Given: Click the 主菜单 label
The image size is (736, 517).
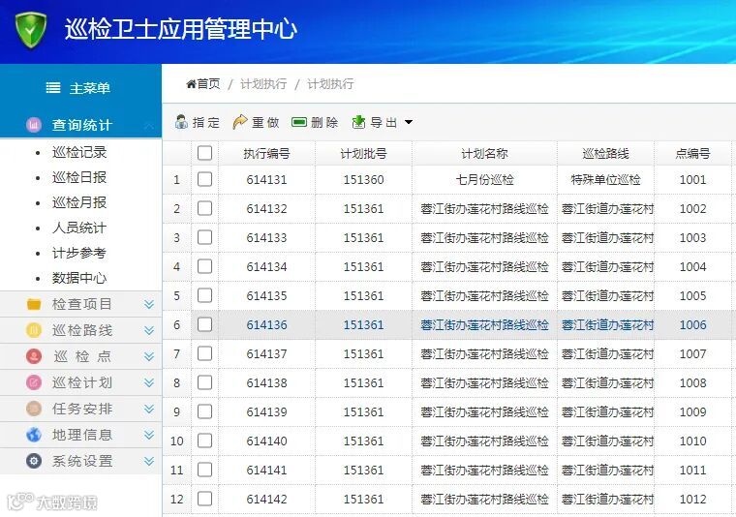Looking at the screenshot, I should coord(90,88).
